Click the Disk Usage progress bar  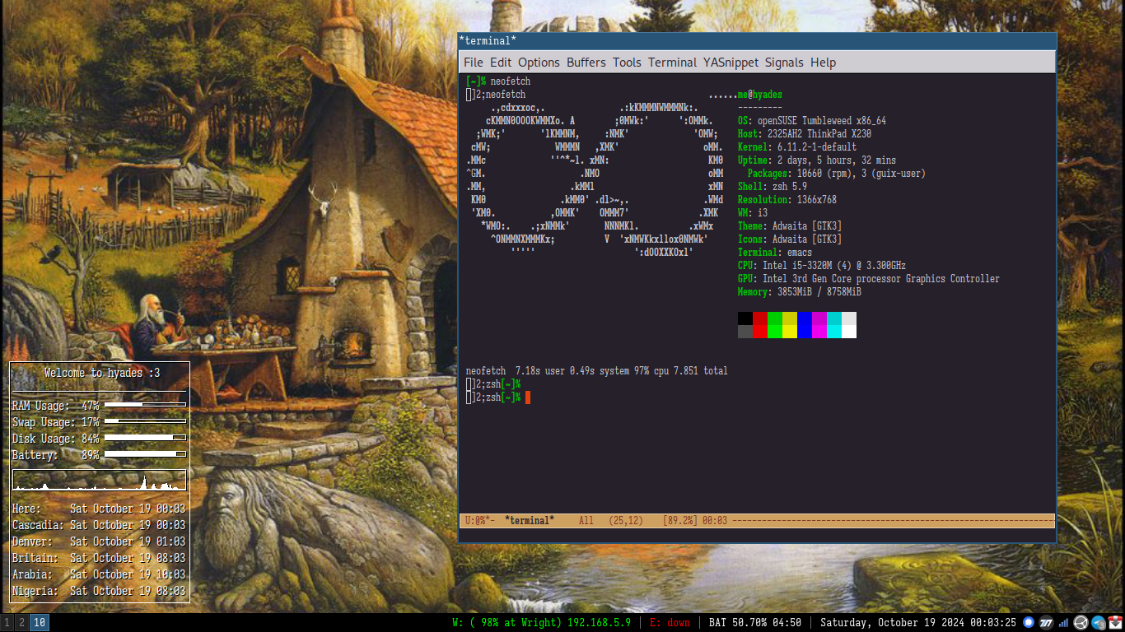[x=145, y=438]
